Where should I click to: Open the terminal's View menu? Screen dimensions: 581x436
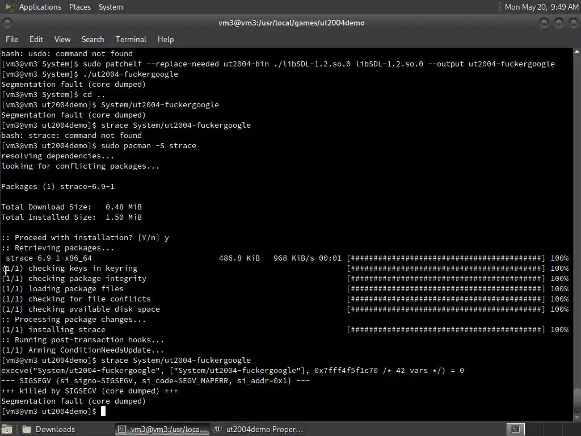(x=62, y=39)
